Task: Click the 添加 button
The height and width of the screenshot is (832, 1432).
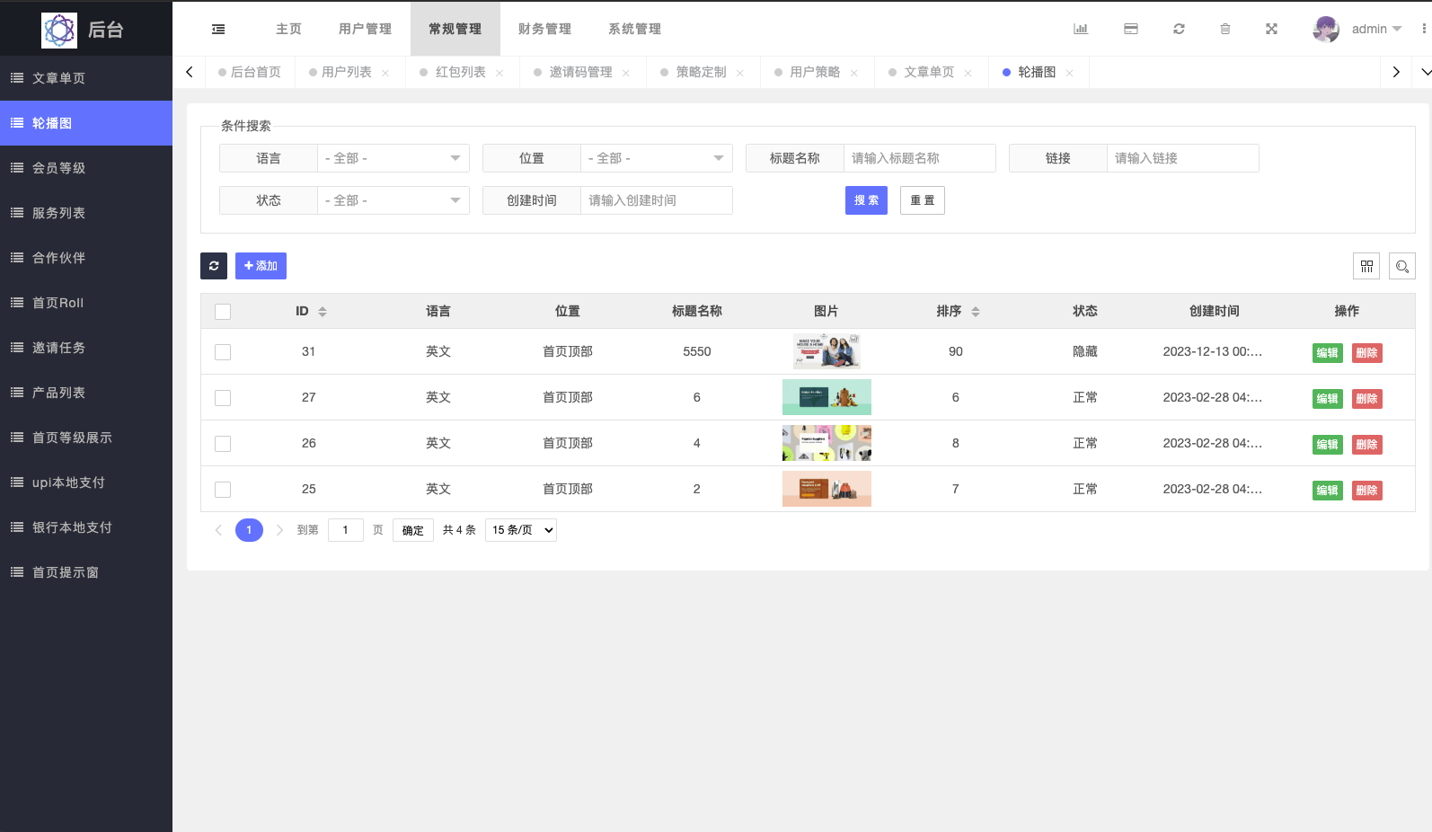Action: (x=261, y=266)
